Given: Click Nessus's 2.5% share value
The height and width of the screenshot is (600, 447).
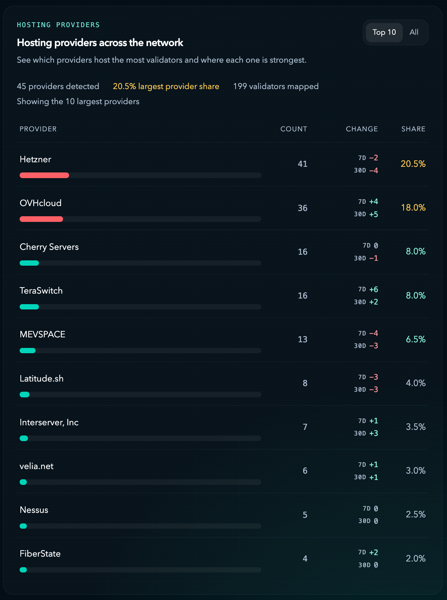Looking at the screenshot, I should coord(416,514).
